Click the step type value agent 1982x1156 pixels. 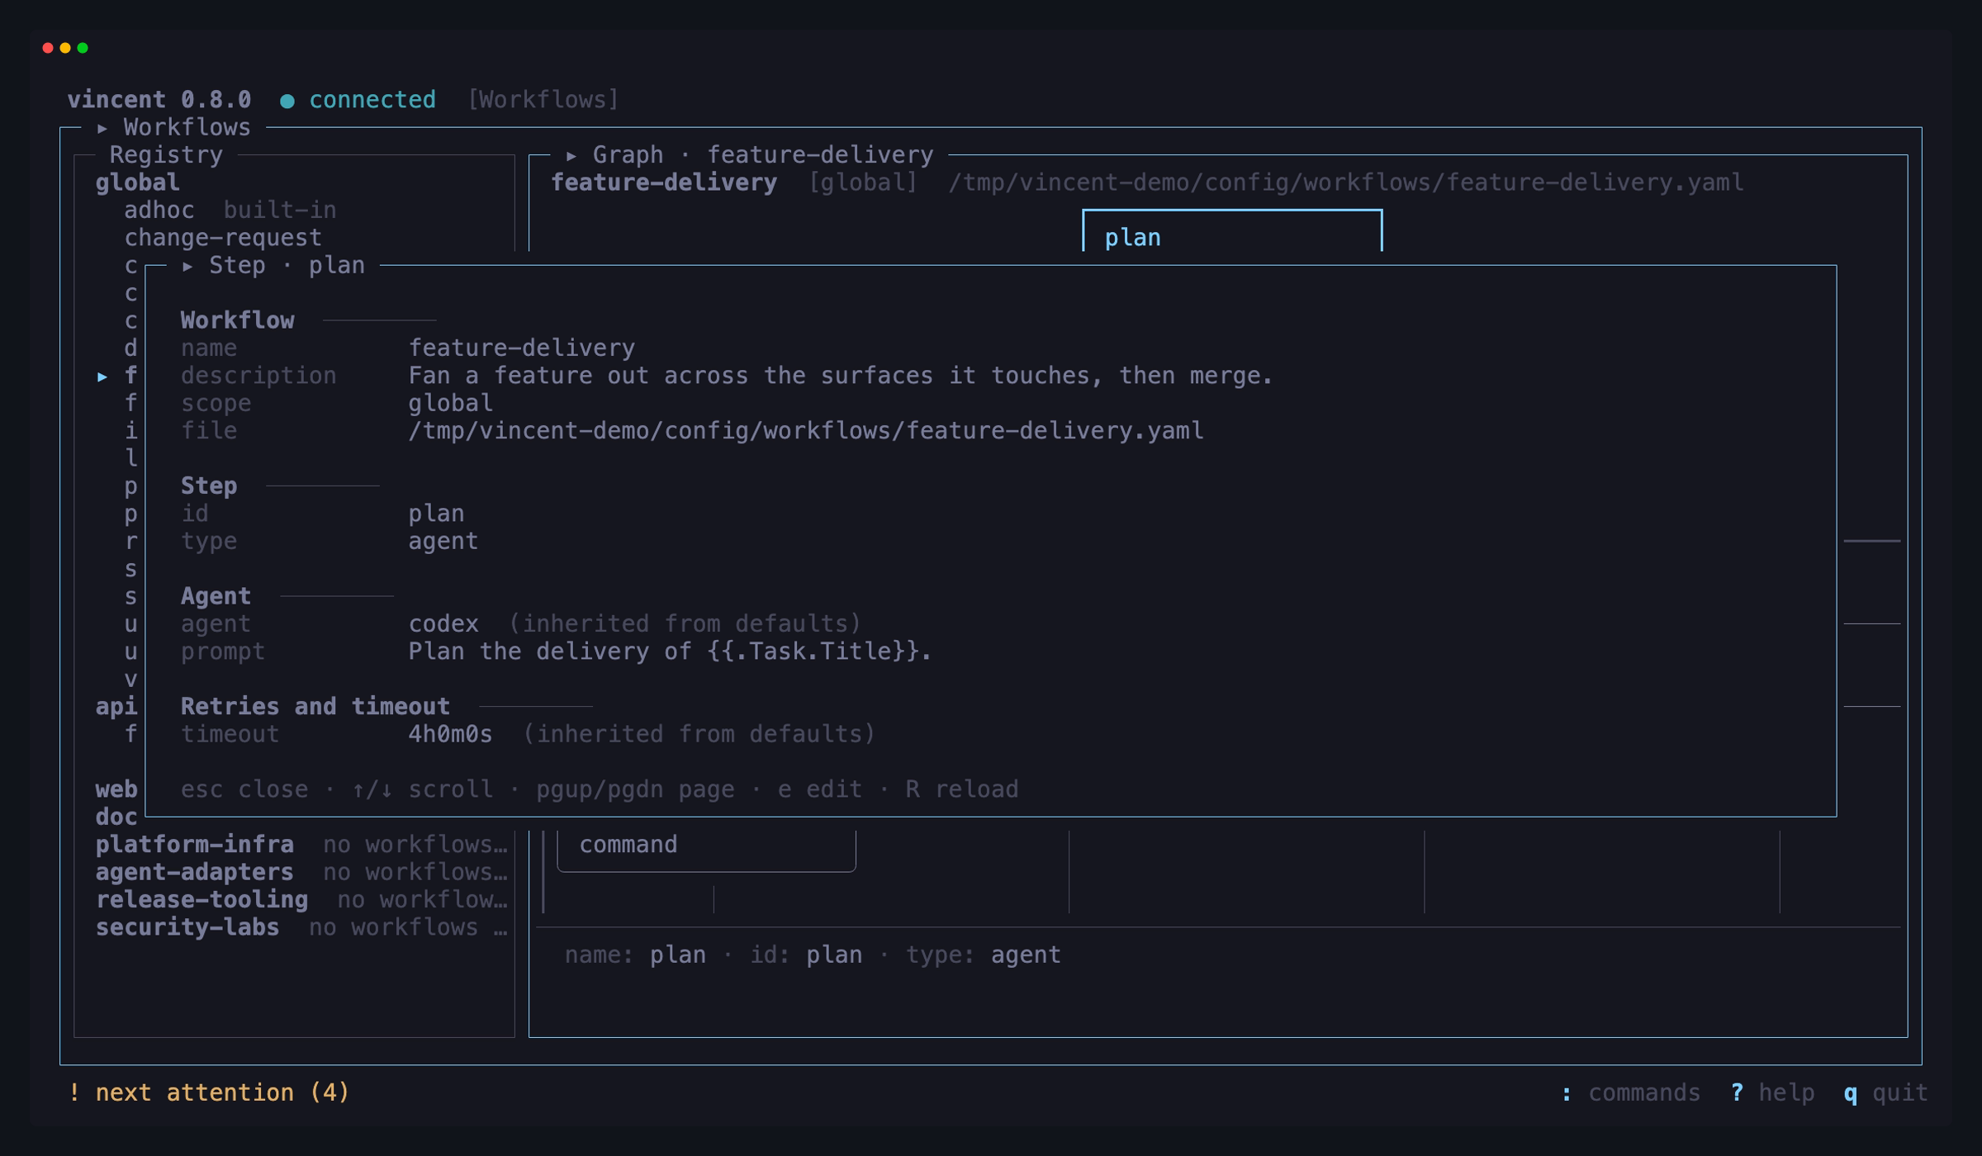[x=443, y=542]
